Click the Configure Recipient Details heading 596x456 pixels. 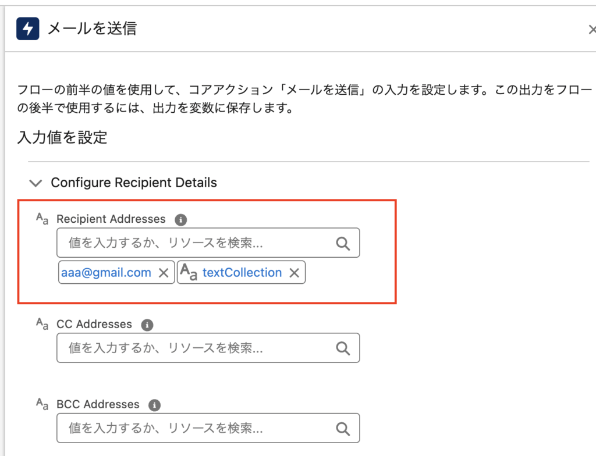tap(134, 183)
